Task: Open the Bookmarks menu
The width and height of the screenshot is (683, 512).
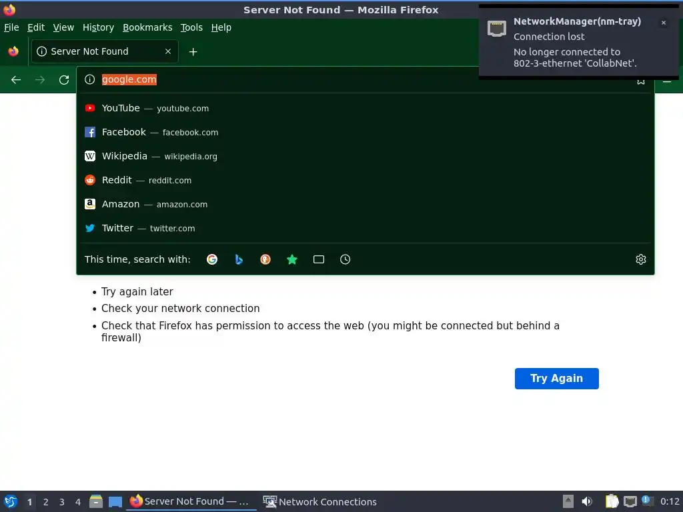Action: 147,27
